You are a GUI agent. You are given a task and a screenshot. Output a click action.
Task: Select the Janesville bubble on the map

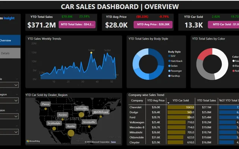[81, 115]
